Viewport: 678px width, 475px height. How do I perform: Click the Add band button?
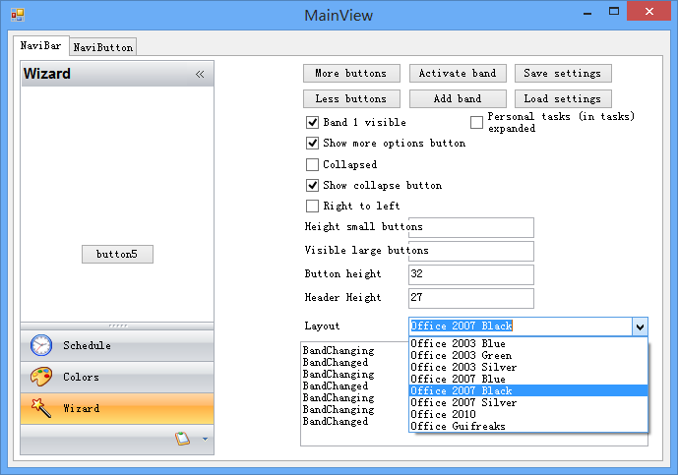458,99
